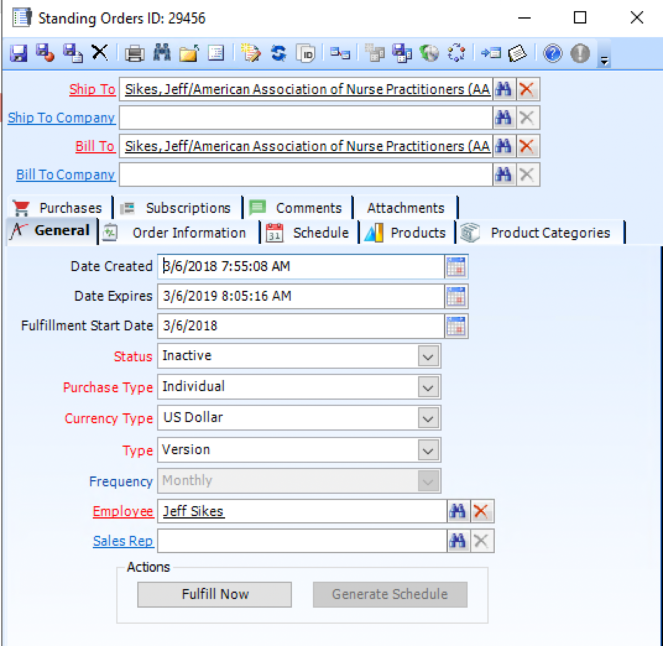Open the Products tab
This screenshot has width=663, height=646.
[417, 233]
